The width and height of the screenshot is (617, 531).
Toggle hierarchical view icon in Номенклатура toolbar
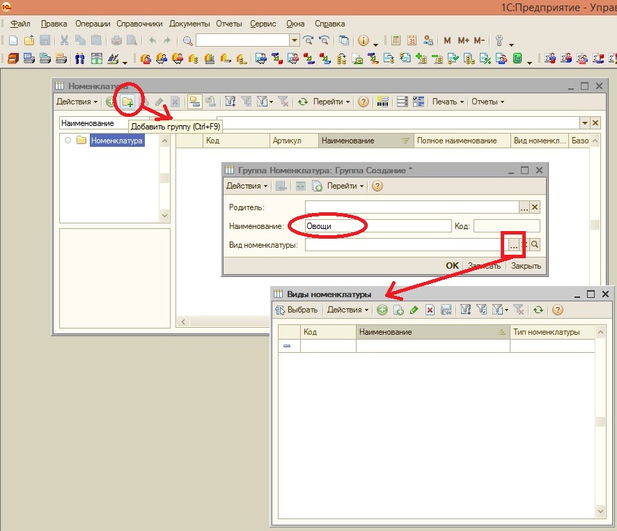tap(194, 102)
